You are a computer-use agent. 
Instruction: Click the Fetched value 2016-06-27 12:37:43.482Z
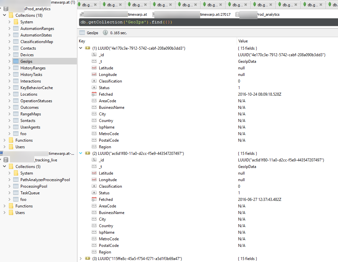pyautogui.click(x=260, y=200)
